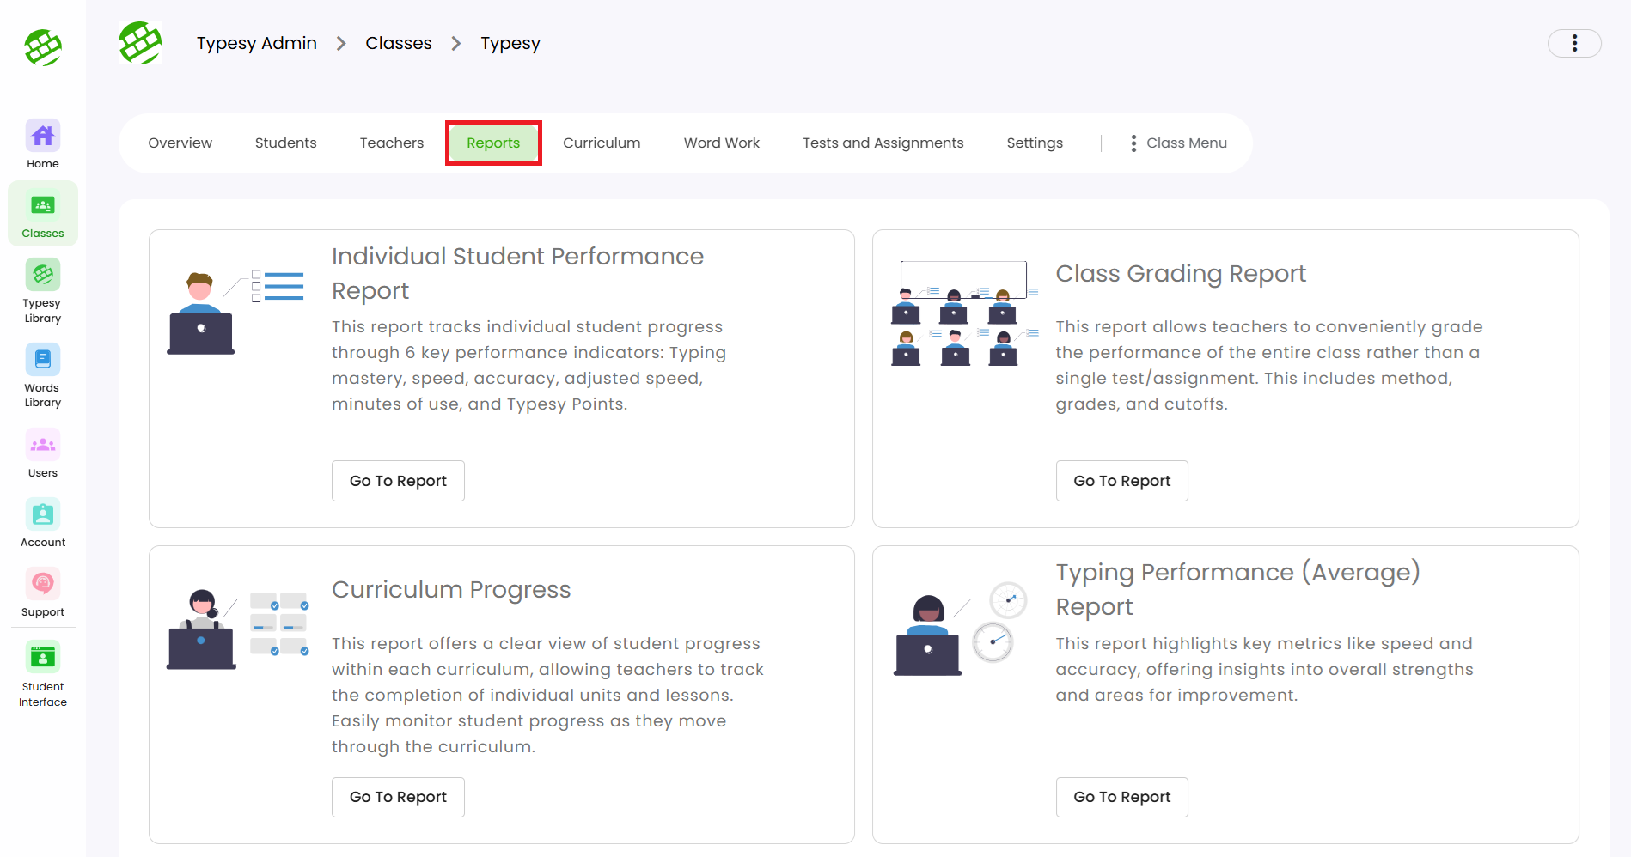Open the class Settings tab
The height and width of the screenshot is (857, 1631).
coord(1034,143)
